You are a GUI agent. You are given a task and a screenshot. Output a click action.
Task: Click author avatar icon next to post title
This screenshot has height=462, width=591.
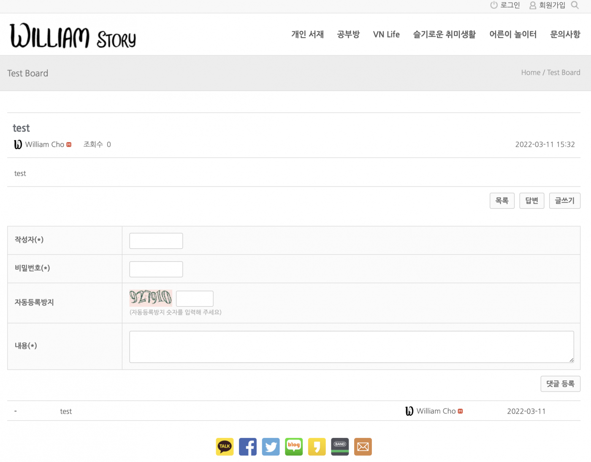coord(18,145)
